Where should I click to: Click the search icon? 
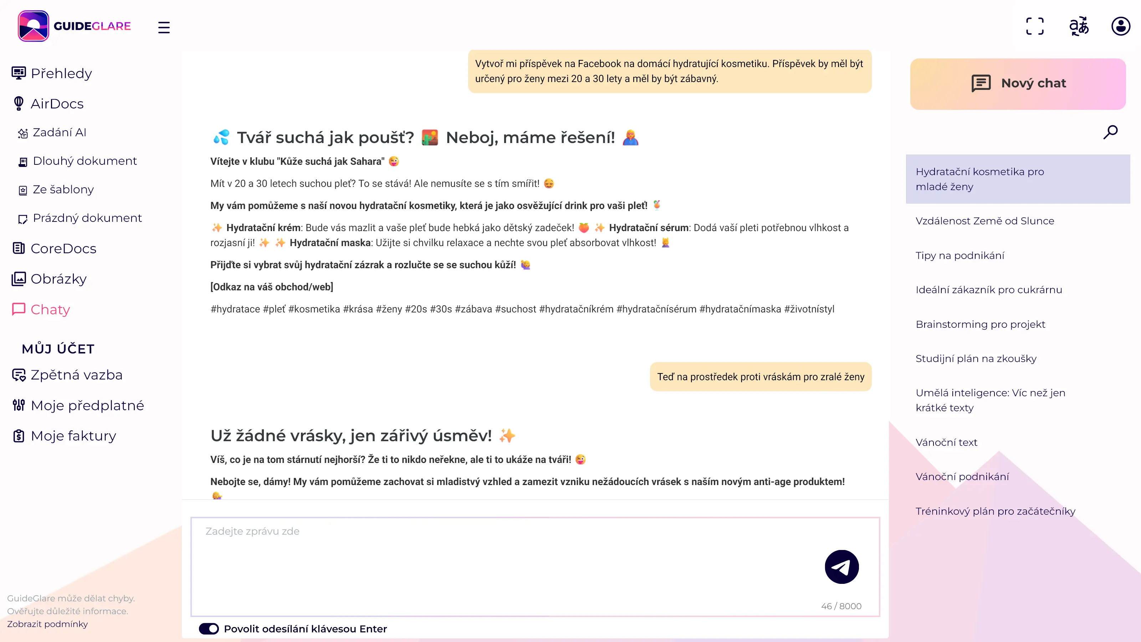tap(1111, 132)
